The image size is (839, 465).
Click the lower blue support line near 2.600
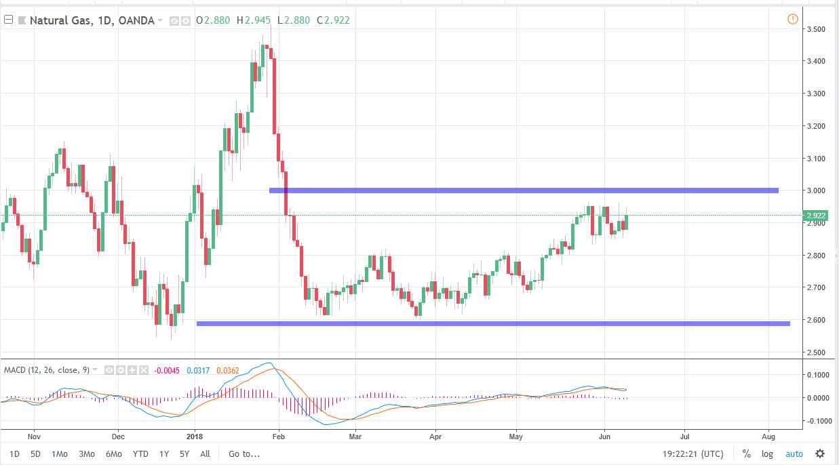493,323
